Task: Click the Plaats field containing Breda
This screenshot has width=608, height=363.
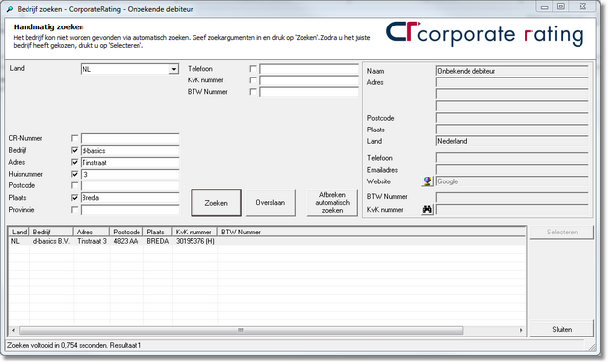Action: (x=130, y=198)
